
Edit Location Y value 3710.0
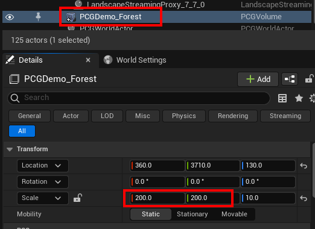point(212,166)
